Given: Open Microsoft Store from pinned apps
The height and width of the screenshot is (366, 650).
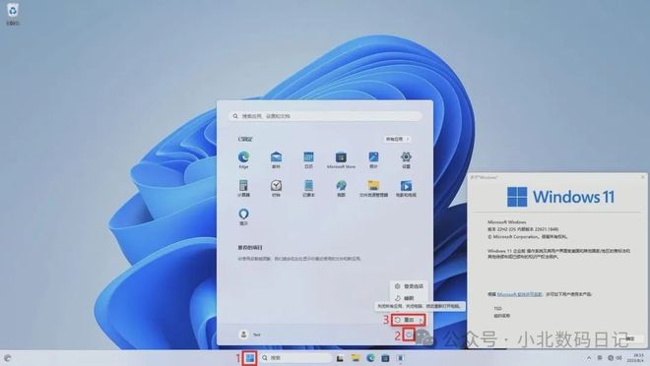Looking at the screenshot, I should pos(341,159).
